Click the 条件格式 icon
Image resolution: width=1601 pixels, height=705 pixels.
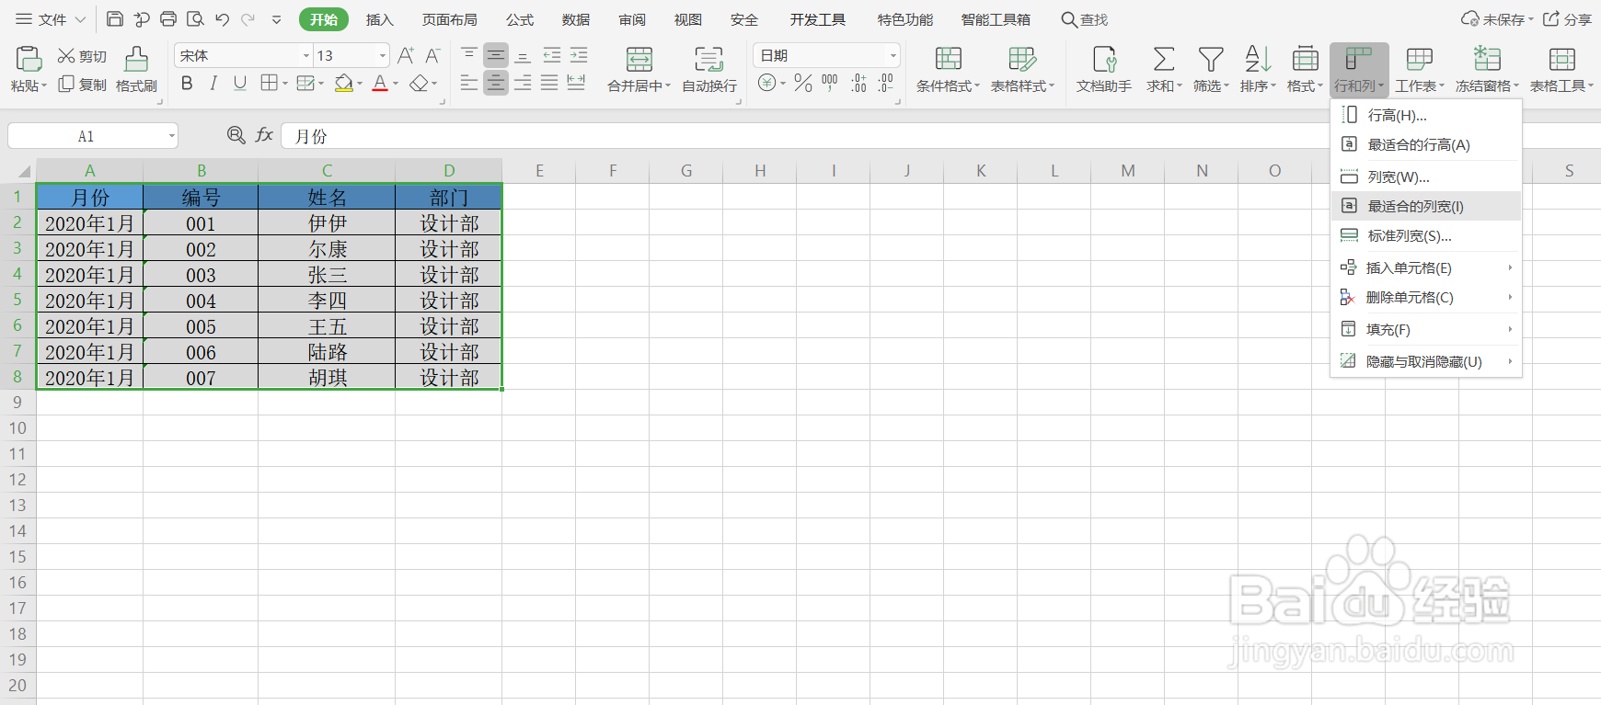click(949, 59)
